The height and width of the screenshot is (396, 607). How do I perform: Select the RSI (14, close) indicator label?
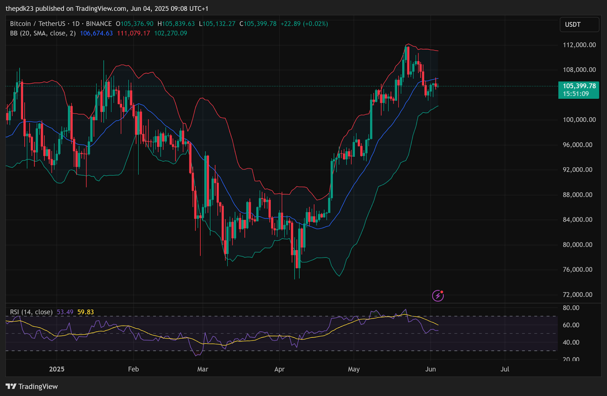[x=31, y=312]
